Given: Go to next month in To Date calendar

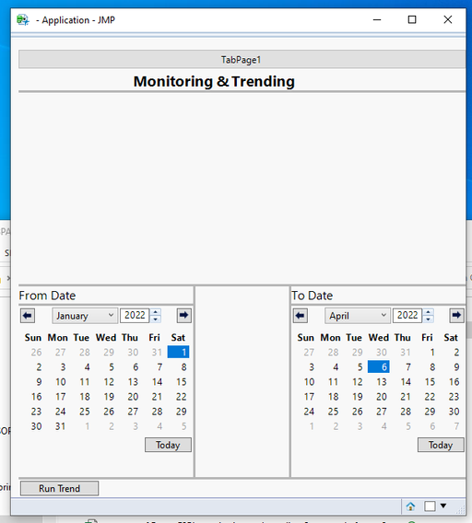Looking at the screenshot, I should (456, 316).
